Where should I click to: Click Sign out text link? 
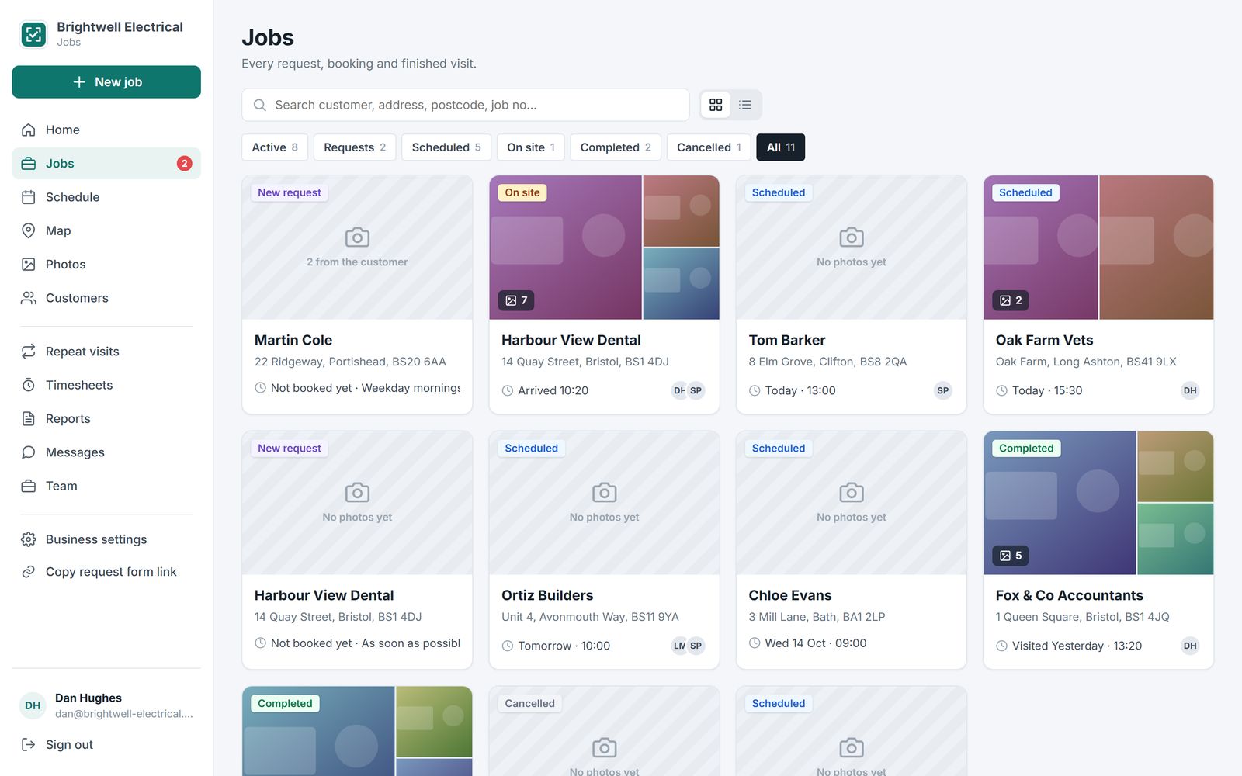69,745
